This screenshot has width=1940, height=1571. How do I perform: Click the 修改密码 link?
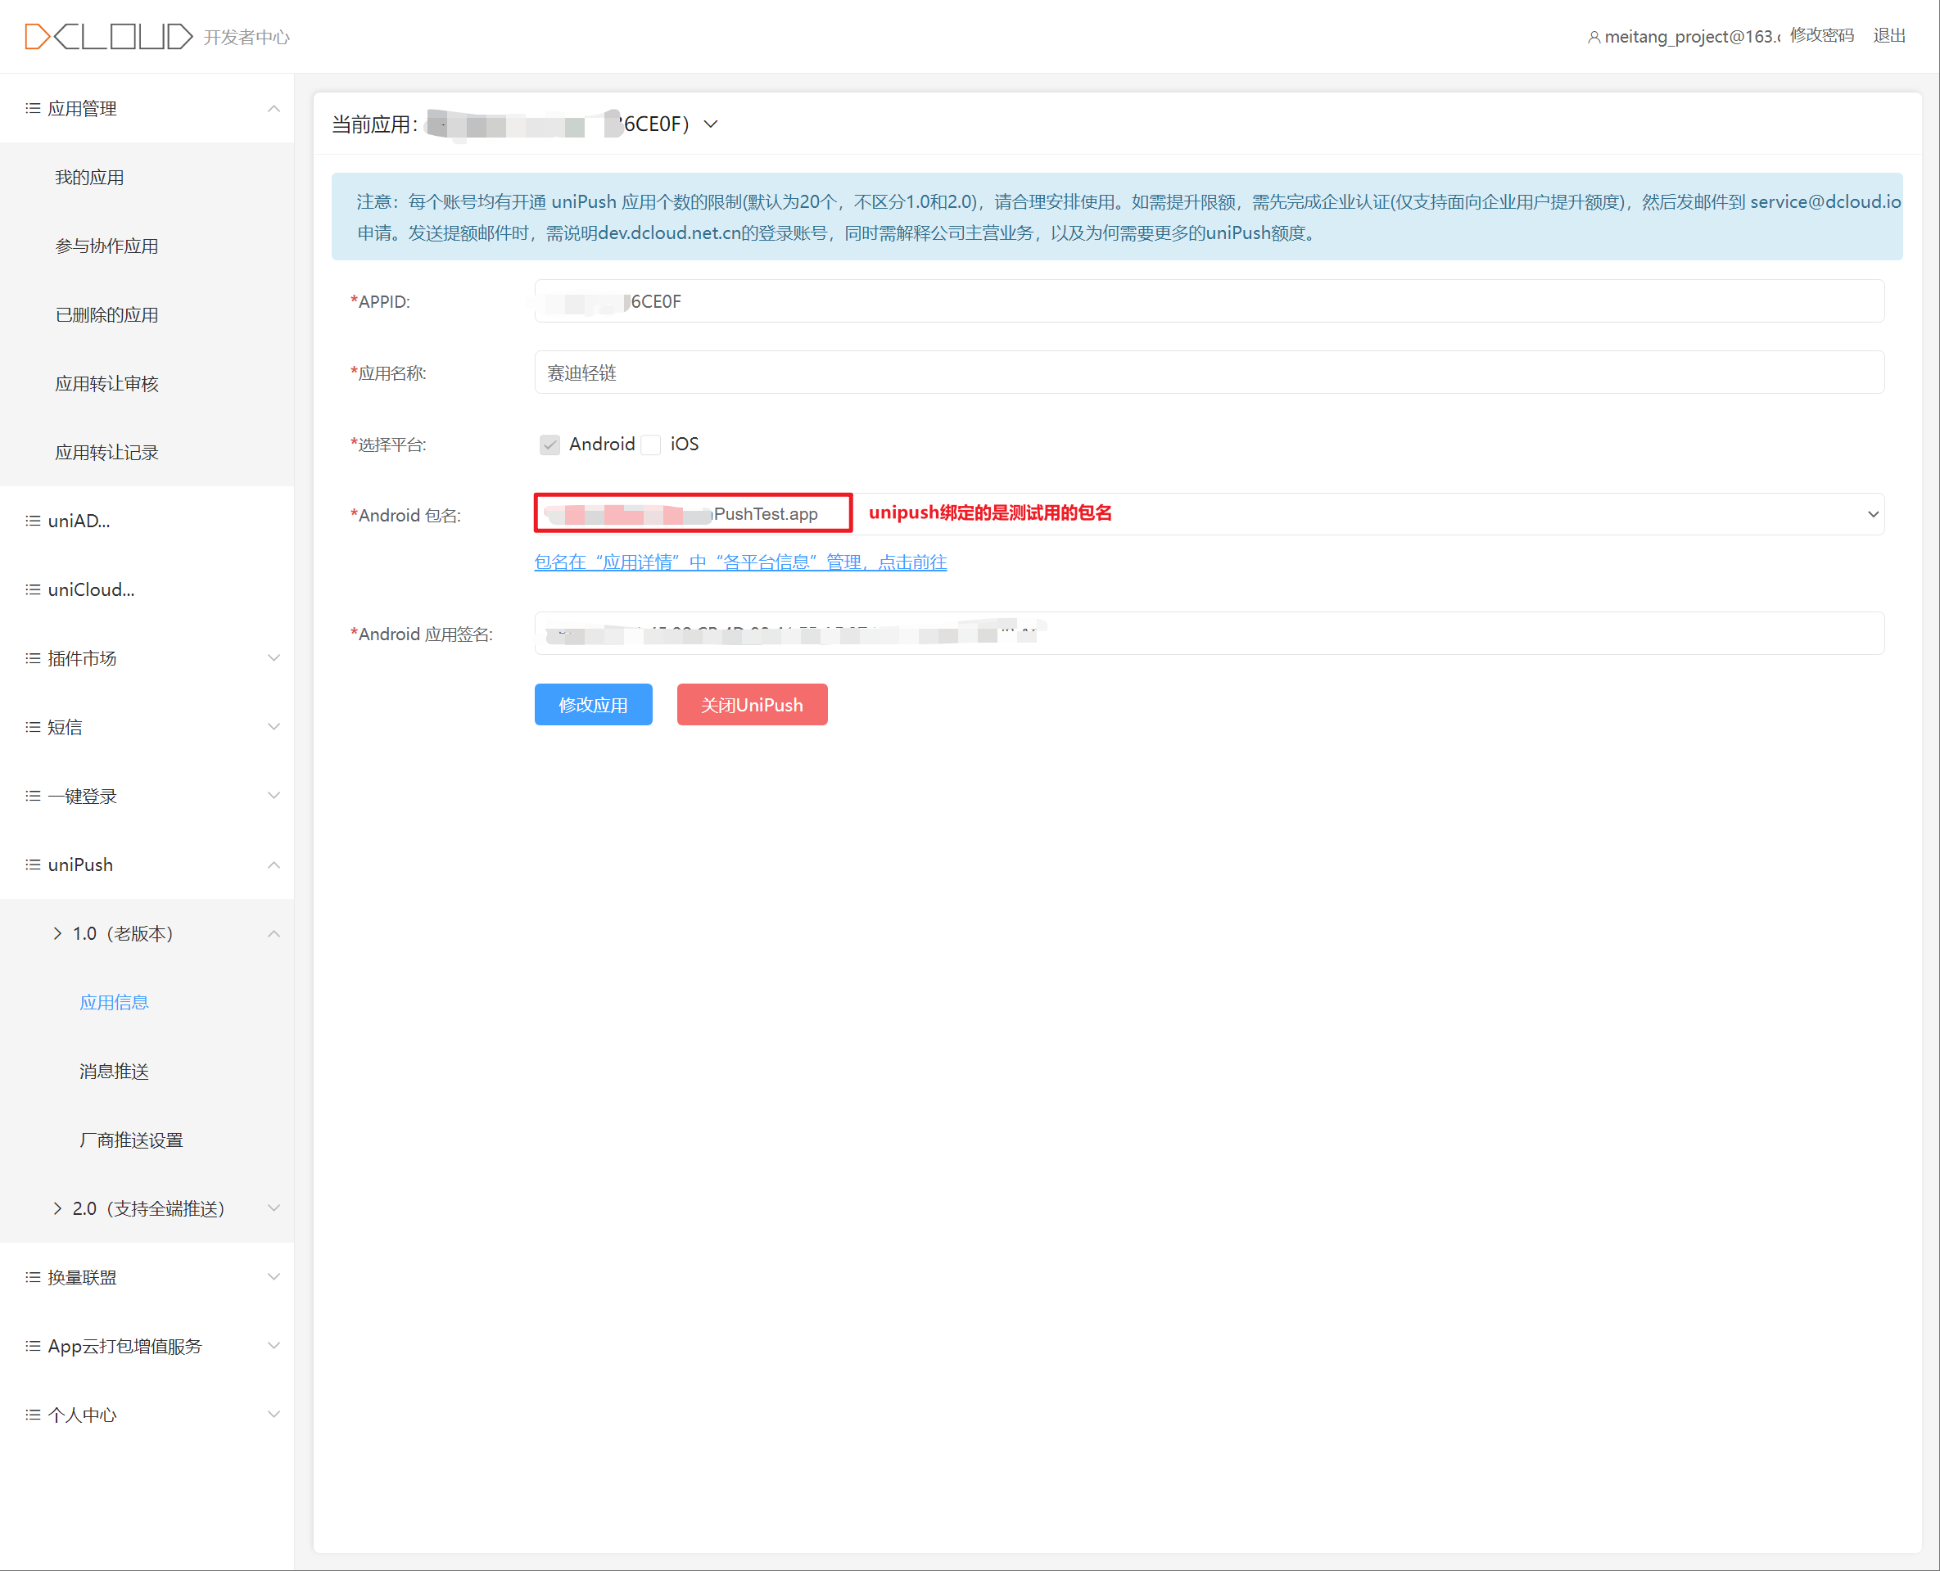(1821, 36)
